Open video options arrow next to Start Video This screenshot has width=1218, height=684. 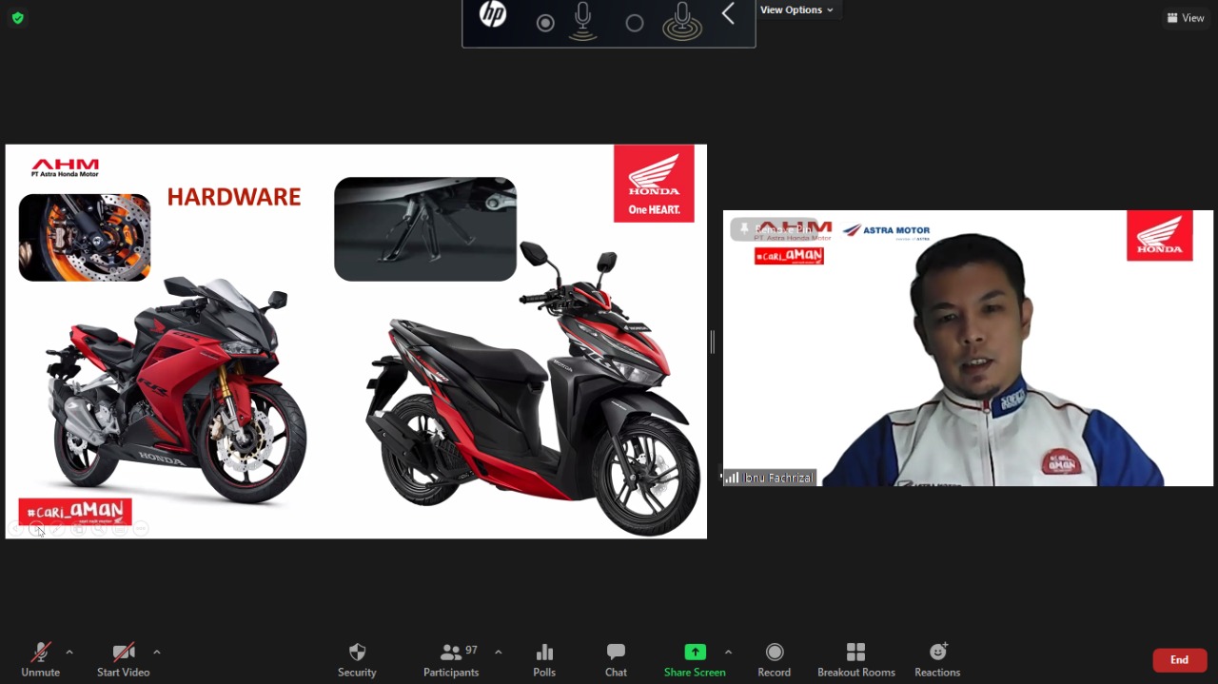157,653
